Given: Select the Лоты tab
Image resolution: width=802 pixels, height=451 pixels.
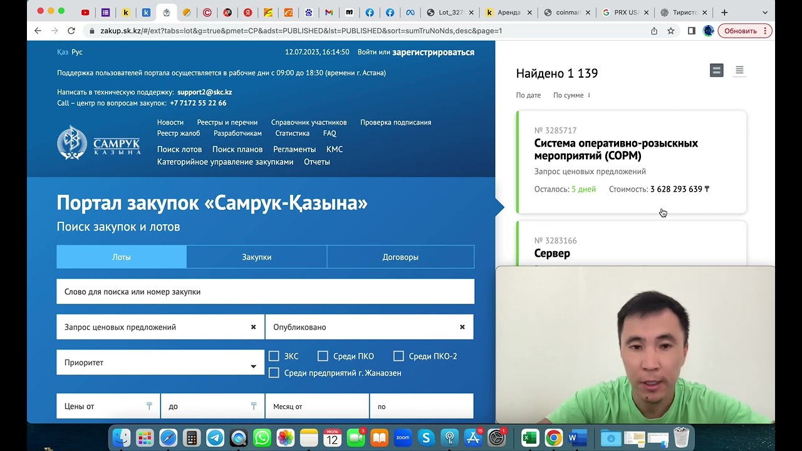Looking at the screenshot, I should click(122, 257).
